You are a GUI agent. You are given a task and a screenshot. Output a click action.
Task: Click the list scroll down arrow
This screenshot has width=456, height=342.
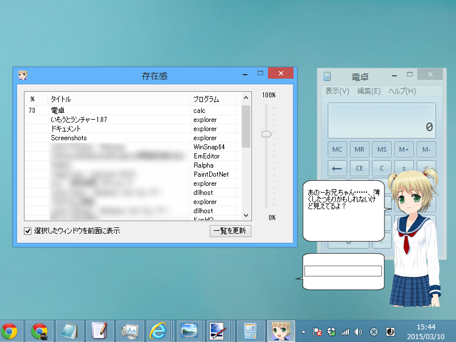(x=246, y=215)
